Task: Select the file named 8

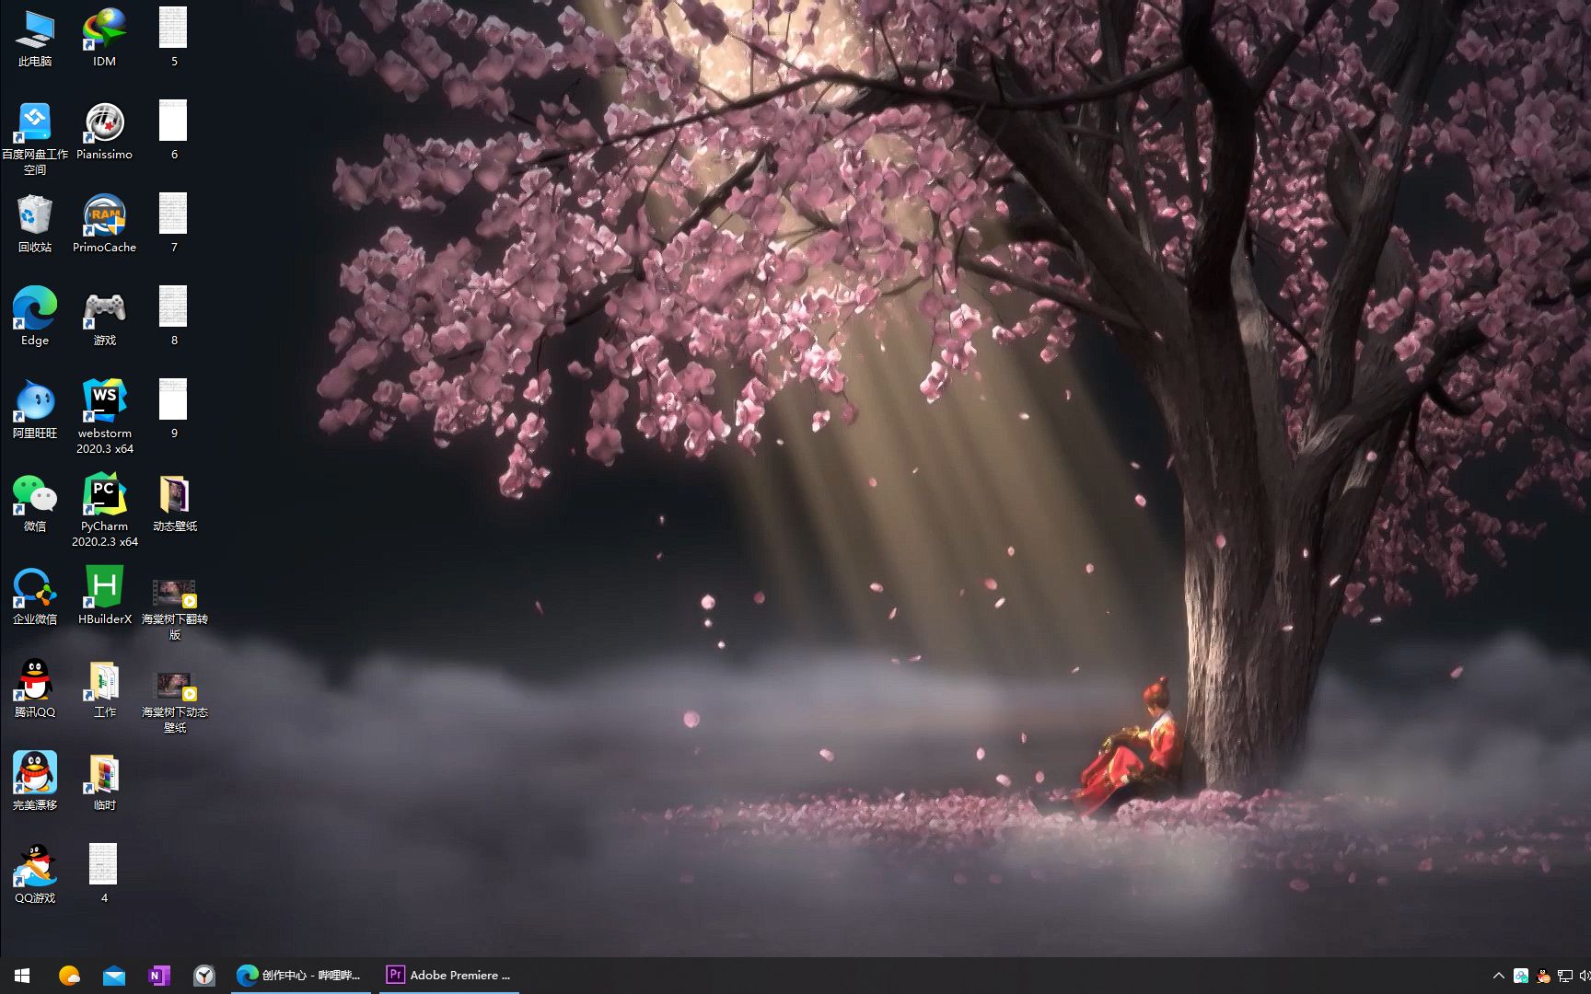Action: 173,317
